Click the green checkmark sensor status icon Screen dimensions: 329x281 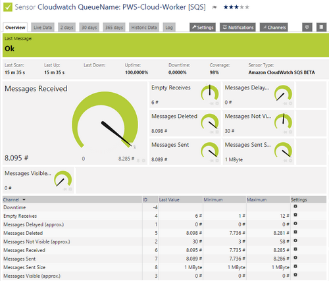pos(8,7)
